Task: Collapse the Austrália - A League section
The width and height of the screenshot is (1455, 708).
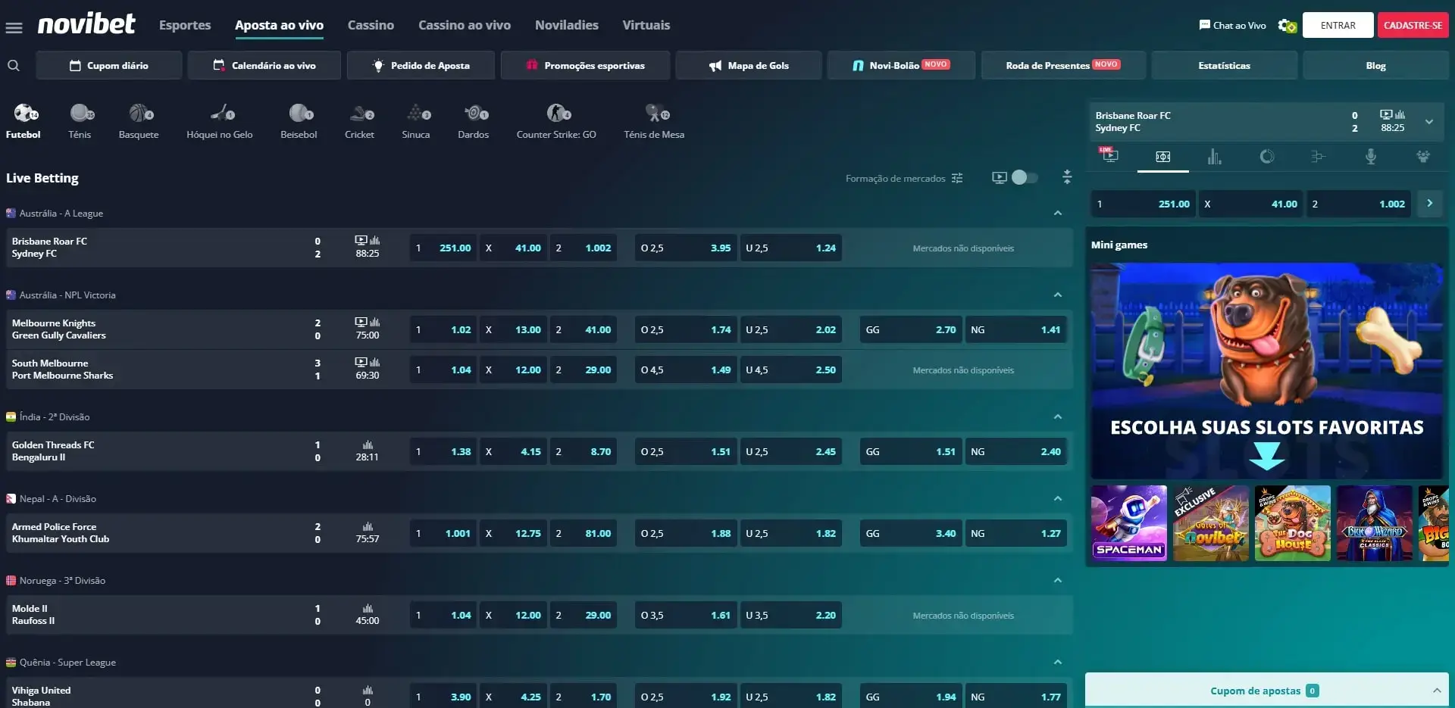Action: pyautogui.click(x=1058, y=214)
